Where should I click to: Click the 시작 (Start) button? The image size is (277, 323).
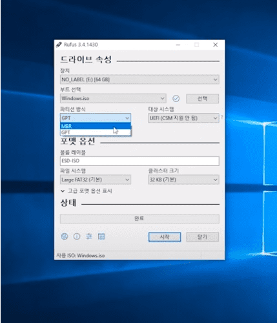click(x=165, y=237)
